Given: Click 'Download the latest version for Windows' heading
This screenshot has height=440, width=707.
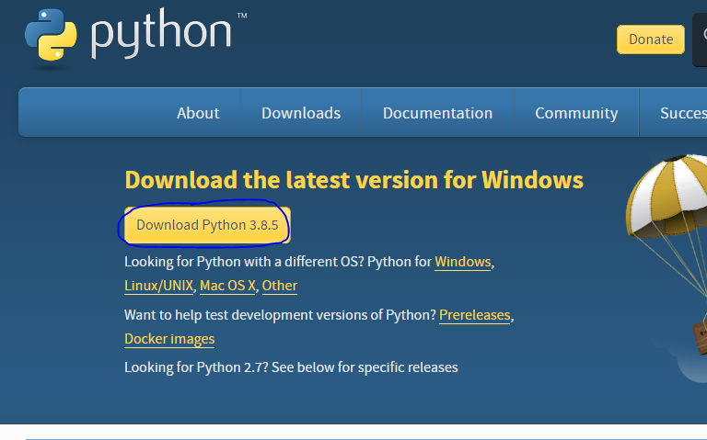Looking at the screenshot, I should tap(353, 180).
